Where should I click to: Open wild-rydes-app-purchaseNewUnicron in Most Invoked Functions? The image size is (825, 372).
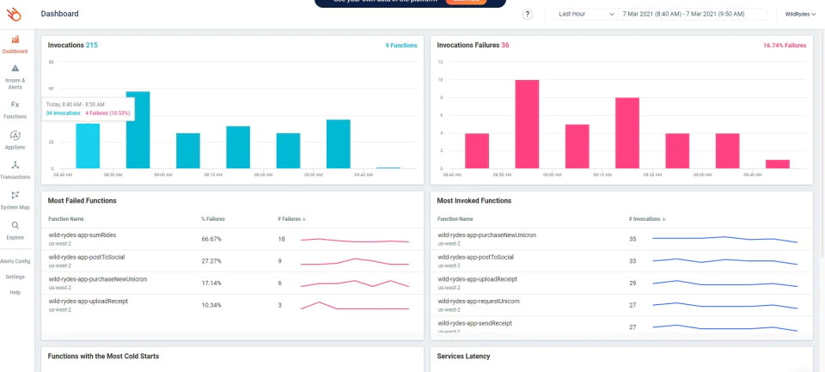point(486,235)
